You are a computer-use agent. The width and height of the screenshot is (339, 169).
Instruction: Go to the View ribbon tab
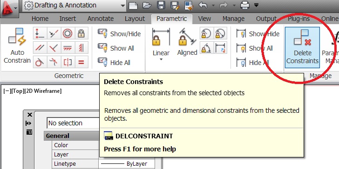coord(204,19)
